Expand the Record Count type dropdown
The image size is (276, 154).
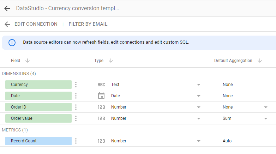click(199, 141)
